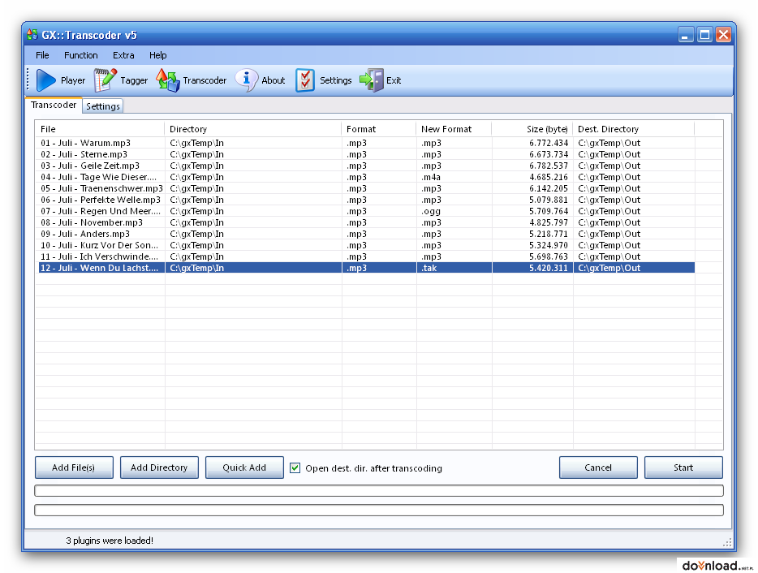Select row '06 - Juli - Perfekte Welle.mp3'
This screenshot has width=758, height=573.
pyautogui.click(x=367, y=200)
